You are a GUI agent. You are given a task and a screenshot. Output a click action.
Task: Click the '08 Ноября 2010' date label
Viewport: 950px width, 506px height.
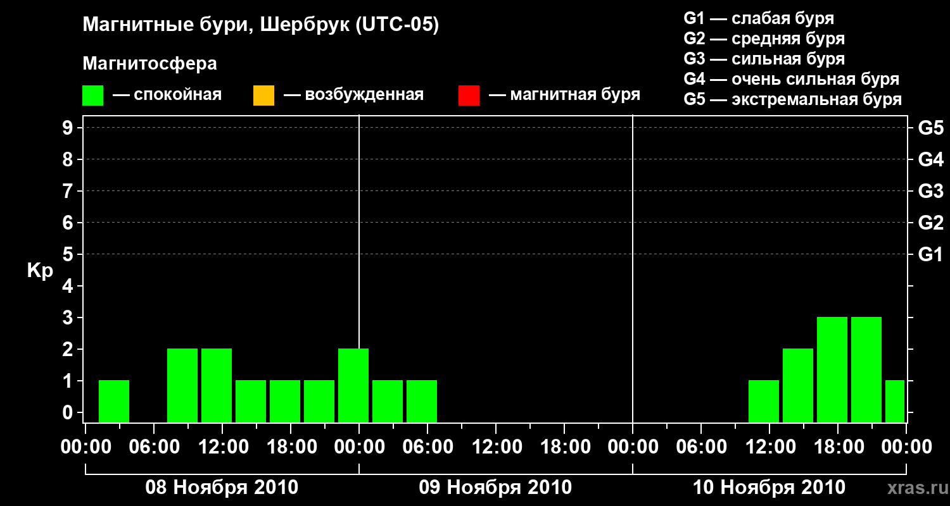click(222, 487)
